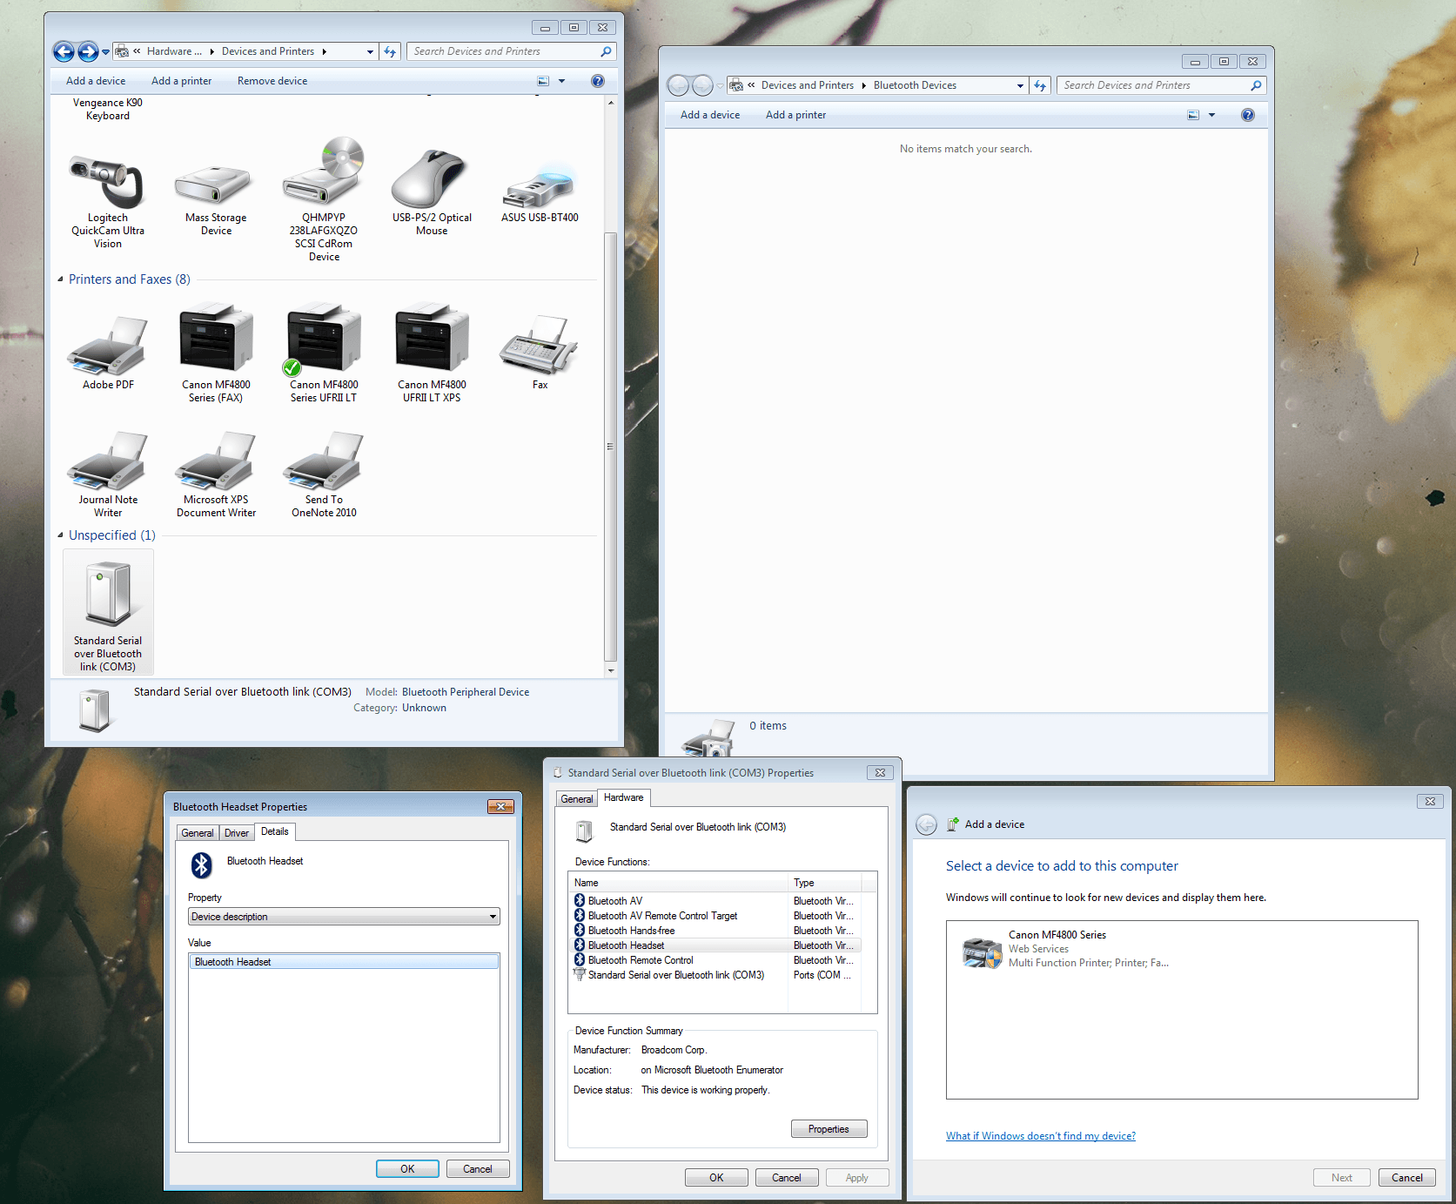Click Cancel in the Add a device wizard
This screenshot has width=1456, height=1204.
(x=1407, y=1178)
